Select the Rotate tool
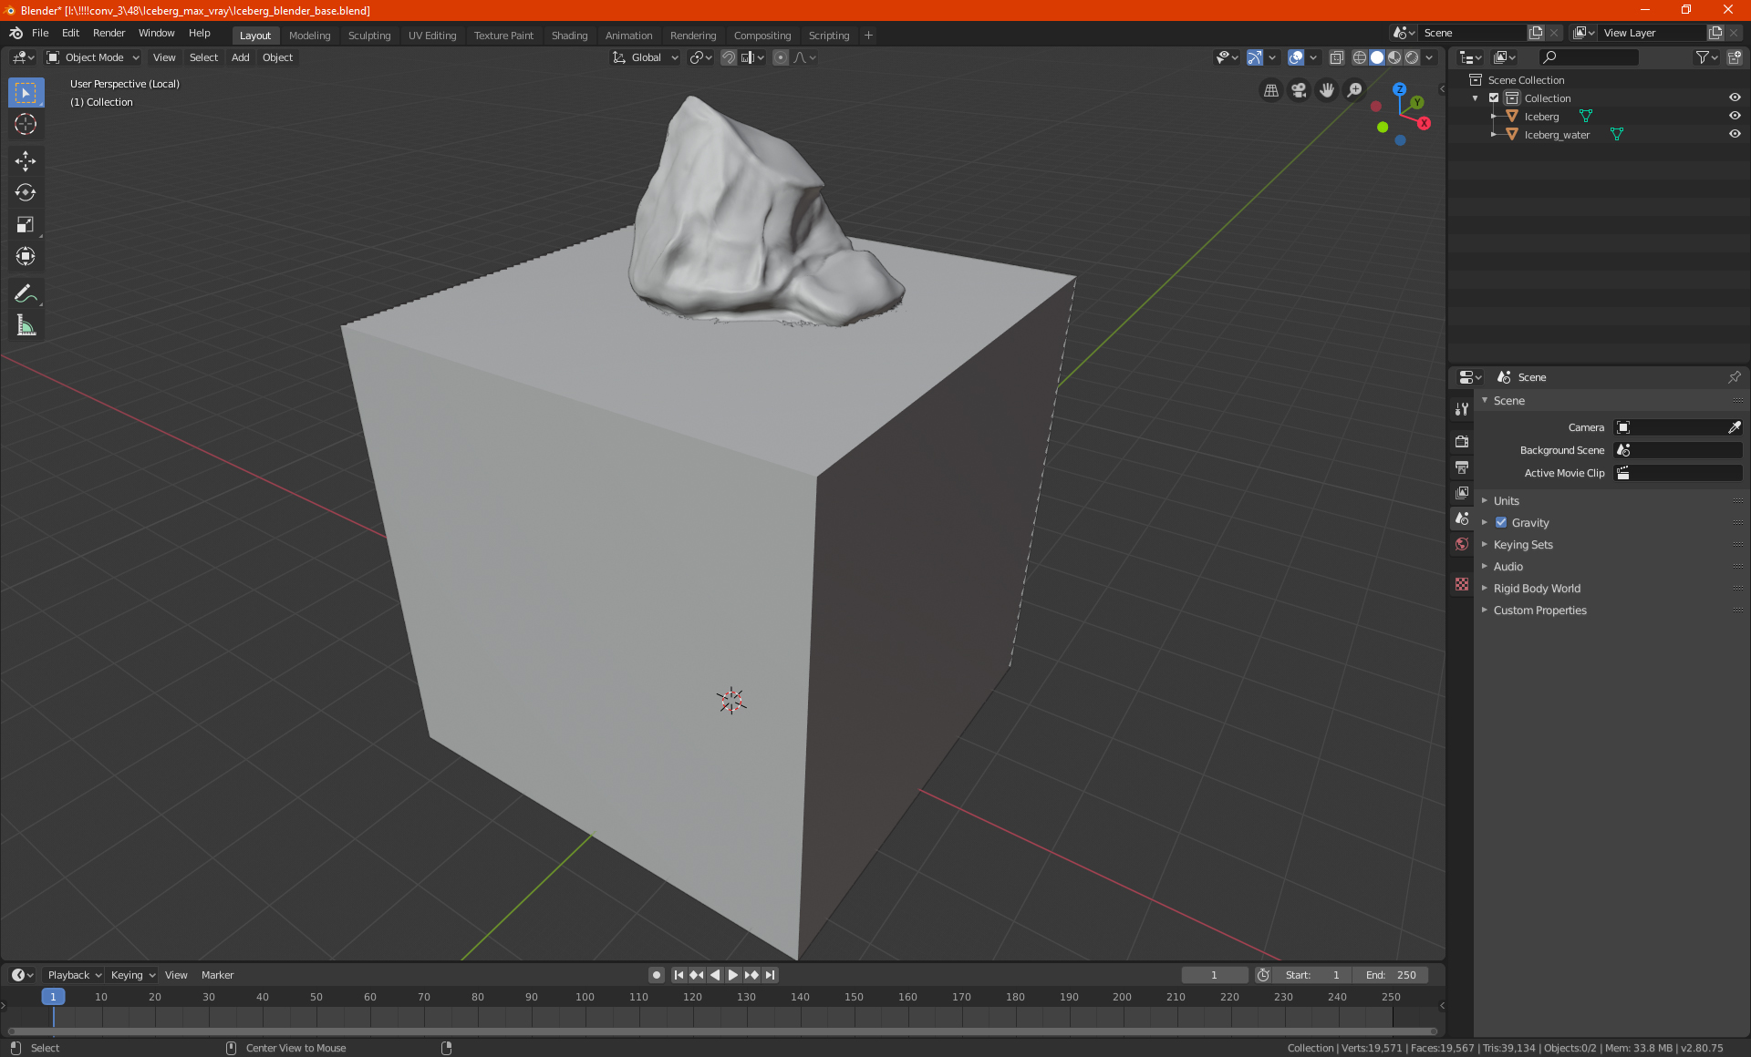 point(26,192)
